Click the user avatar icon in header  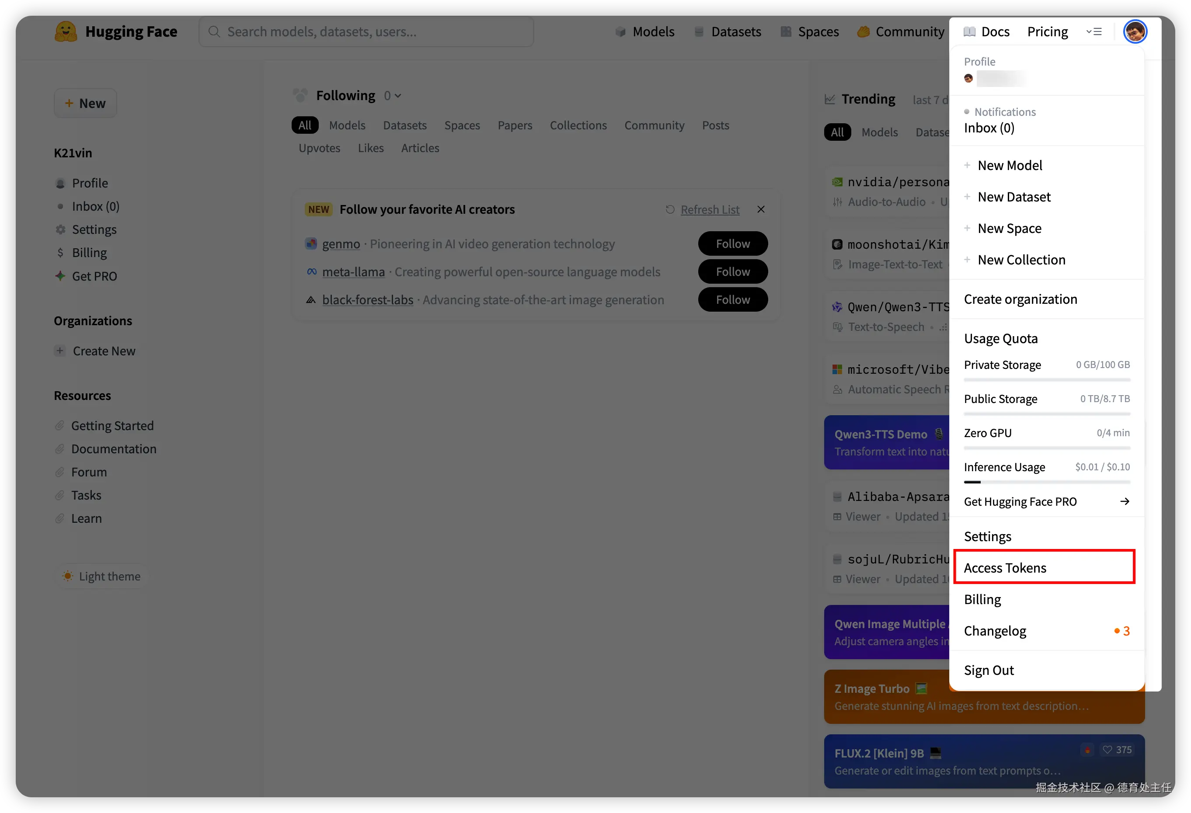pos(1135,32)
